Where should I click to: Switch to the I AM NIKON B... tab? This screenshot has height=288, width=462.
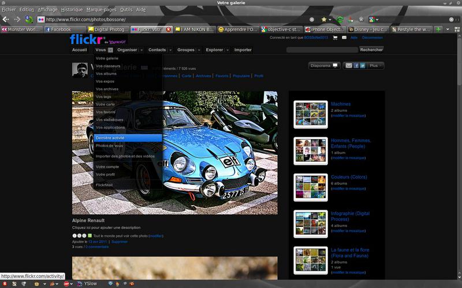click(195, 29)
